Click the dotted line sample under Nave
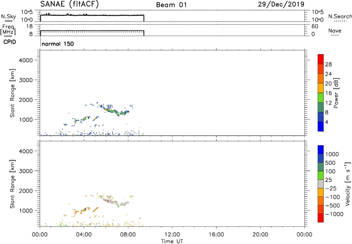352x244 pixels. click(335, 36)
